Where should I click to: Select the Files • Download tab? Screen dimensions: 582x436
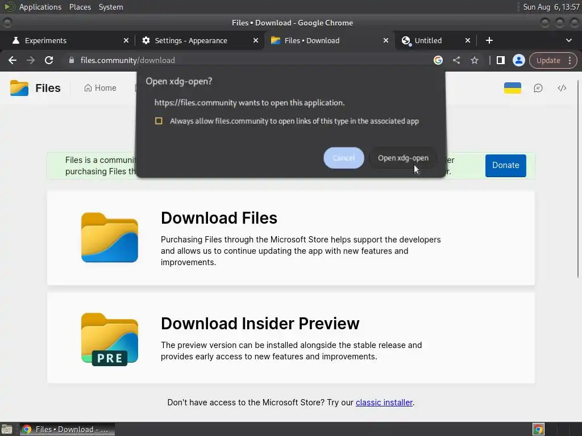coord(329,40)
